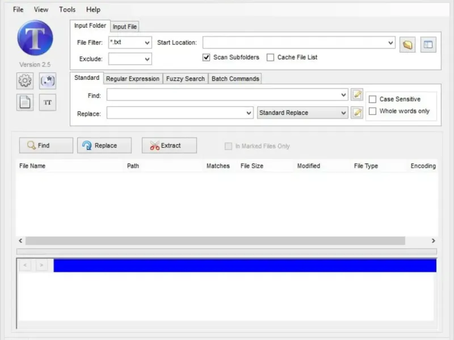The height and width of the screenshot is (340, 454).
Task: Click previous match arrow in preview pane
Action: [x=25, y=265]
